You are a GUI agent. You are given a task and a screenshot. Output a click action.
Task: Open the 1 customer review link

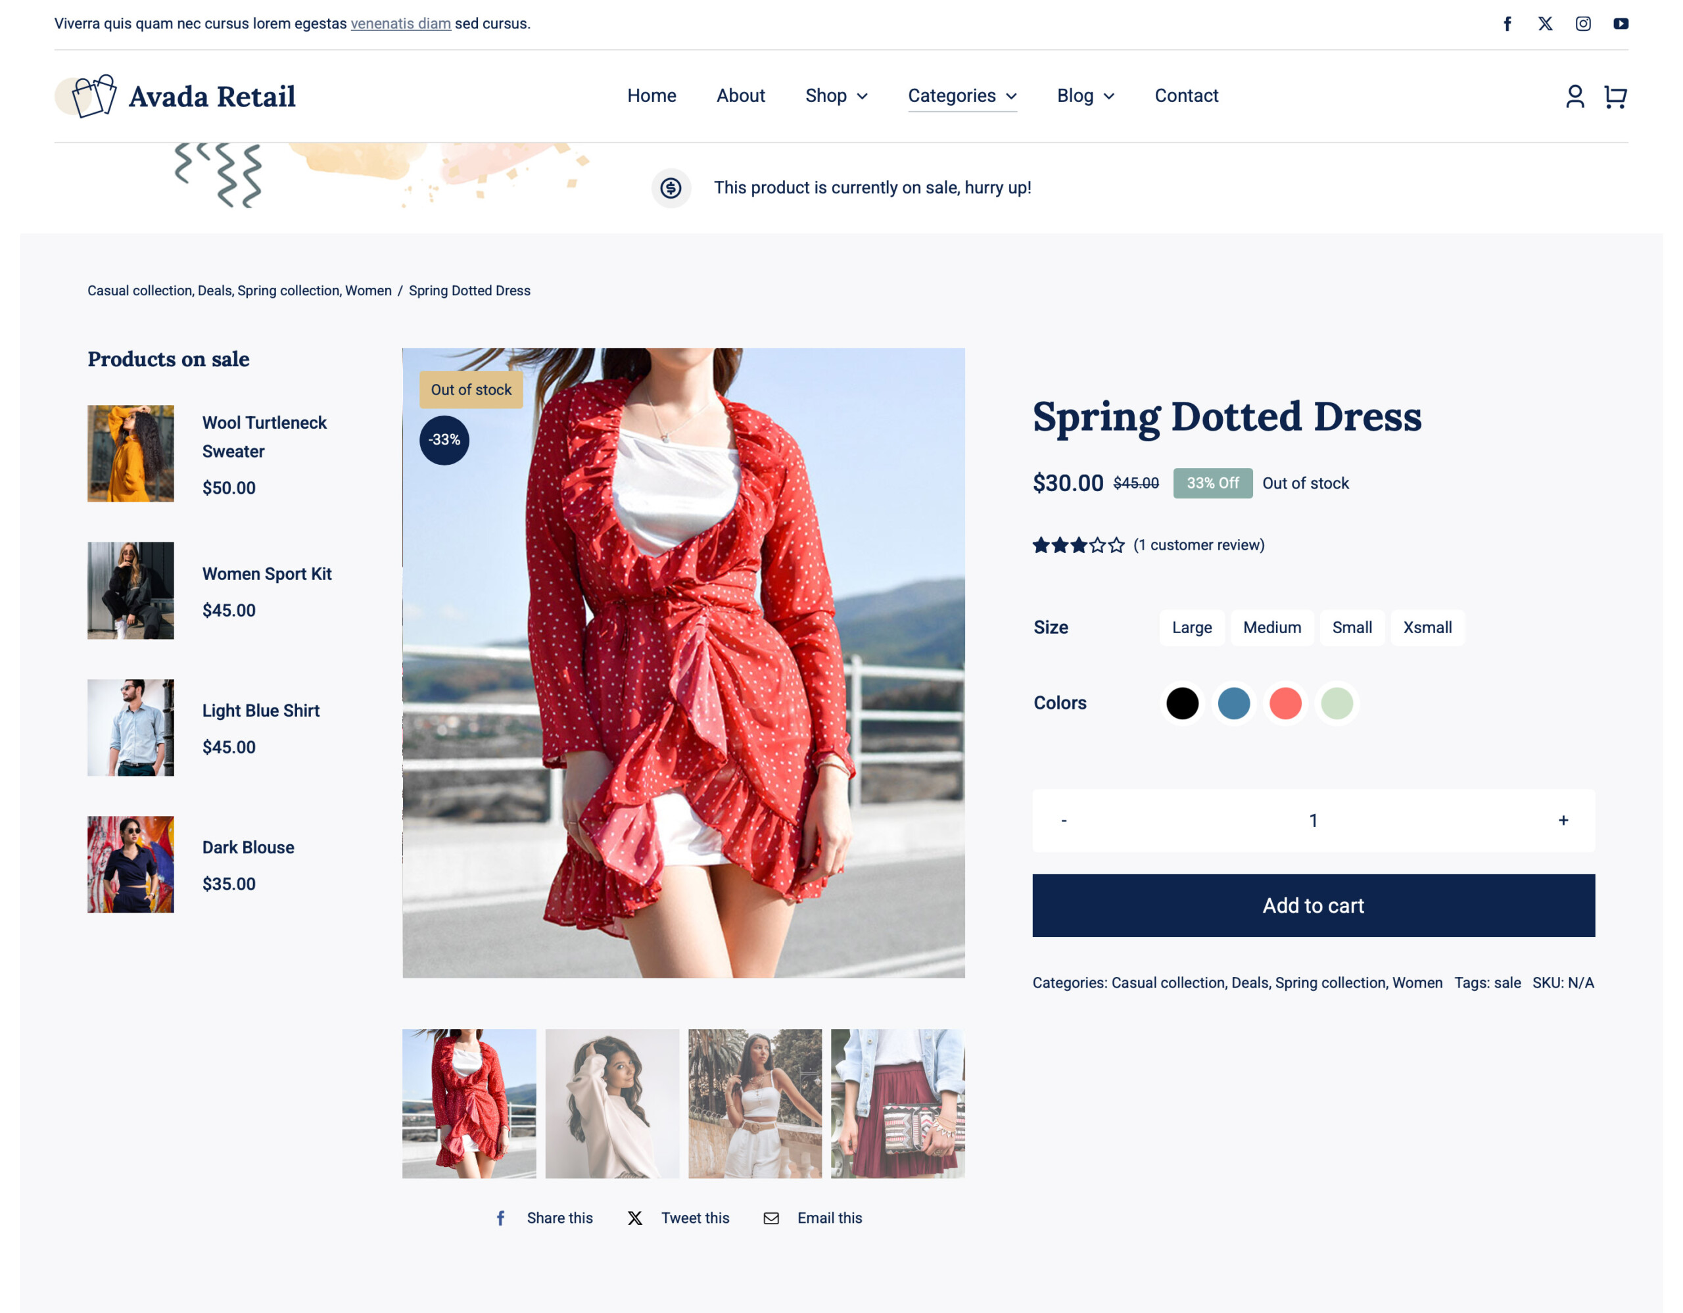pyautogui.click(x=1199, y=545)
